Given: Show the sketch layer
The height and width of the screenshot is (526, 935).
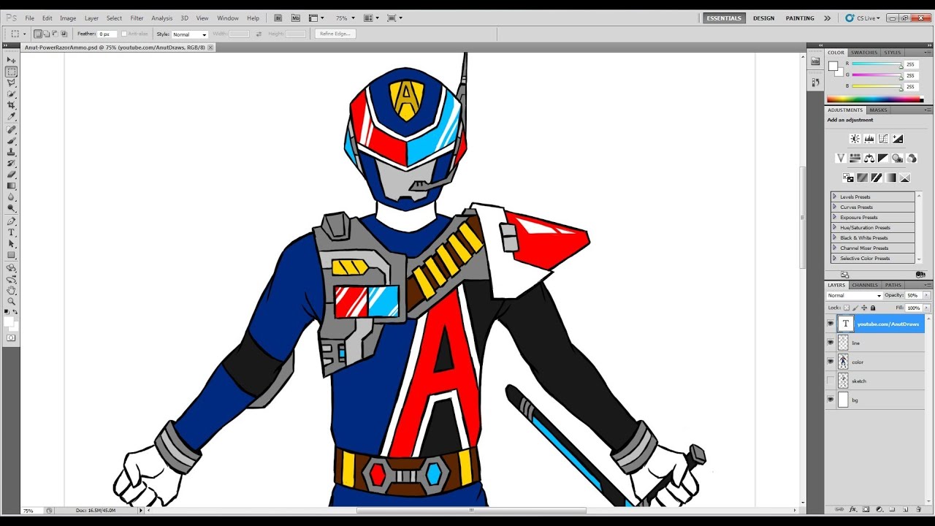Looking at the screenshot, I should click(x=830, y=381).
